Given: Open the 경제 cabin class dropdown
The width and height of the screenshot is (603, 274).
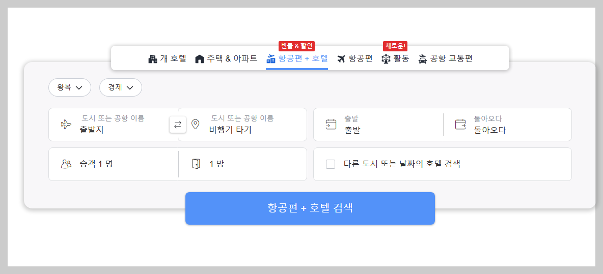Looking at the screenshot, I should point(120,87).
